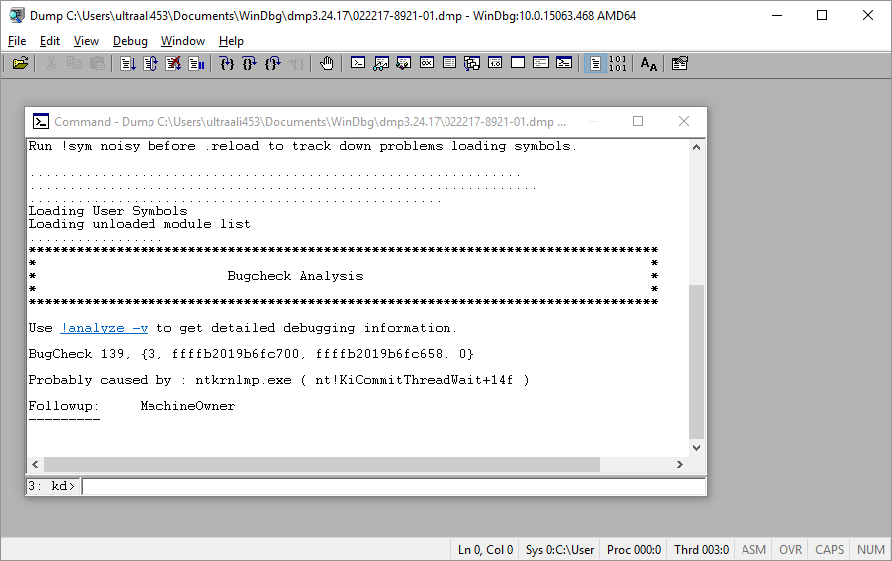Click the Go (continue execution) icon
Screen dimensions: 892x561
(128, 63)
